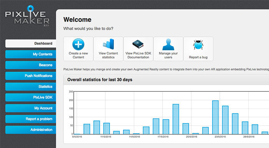Click 'View PixLive SDK Documentation' label

coord(138,55)
